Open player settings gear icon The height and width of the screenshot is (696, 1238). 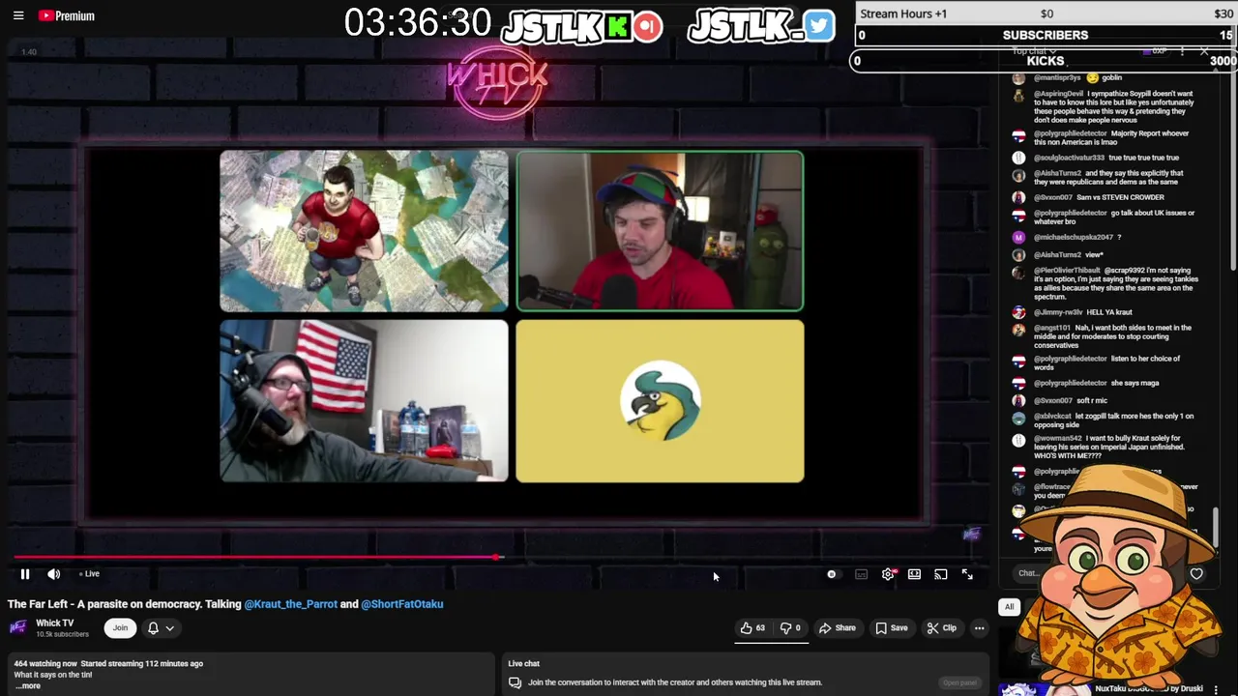tap(889, 574)
